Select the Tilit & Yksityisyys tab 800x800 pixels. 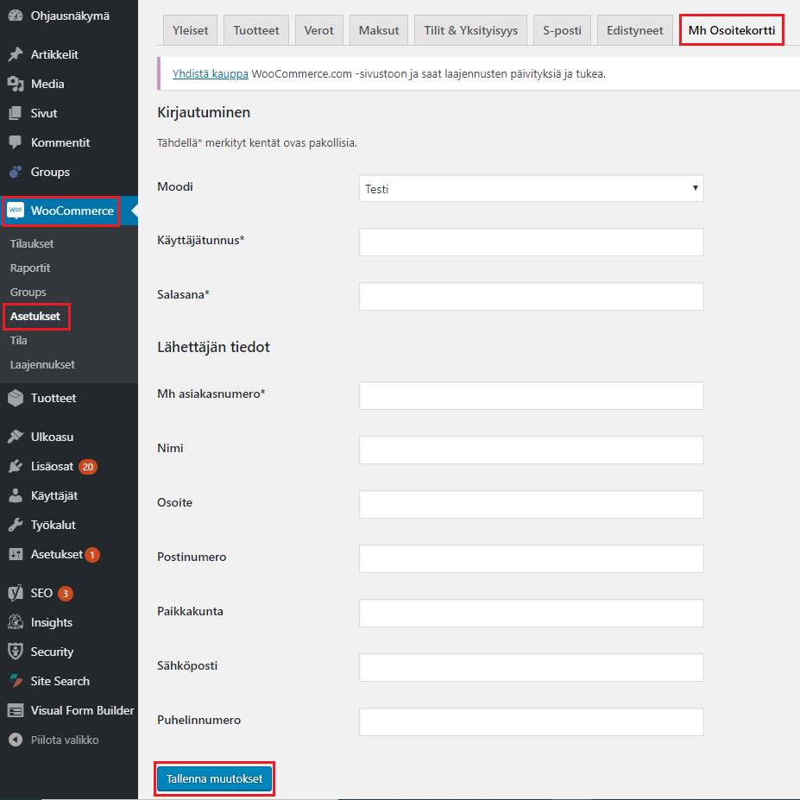tap(471, 30)
